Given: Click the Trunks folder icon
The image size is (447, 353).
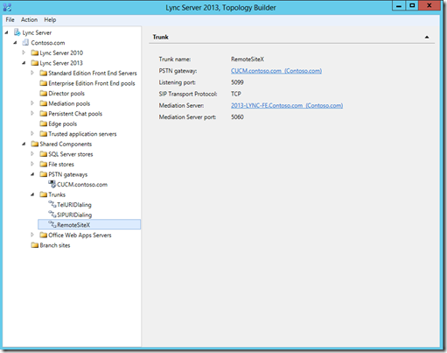Looking at the screenshot, I should pos(43,194).
